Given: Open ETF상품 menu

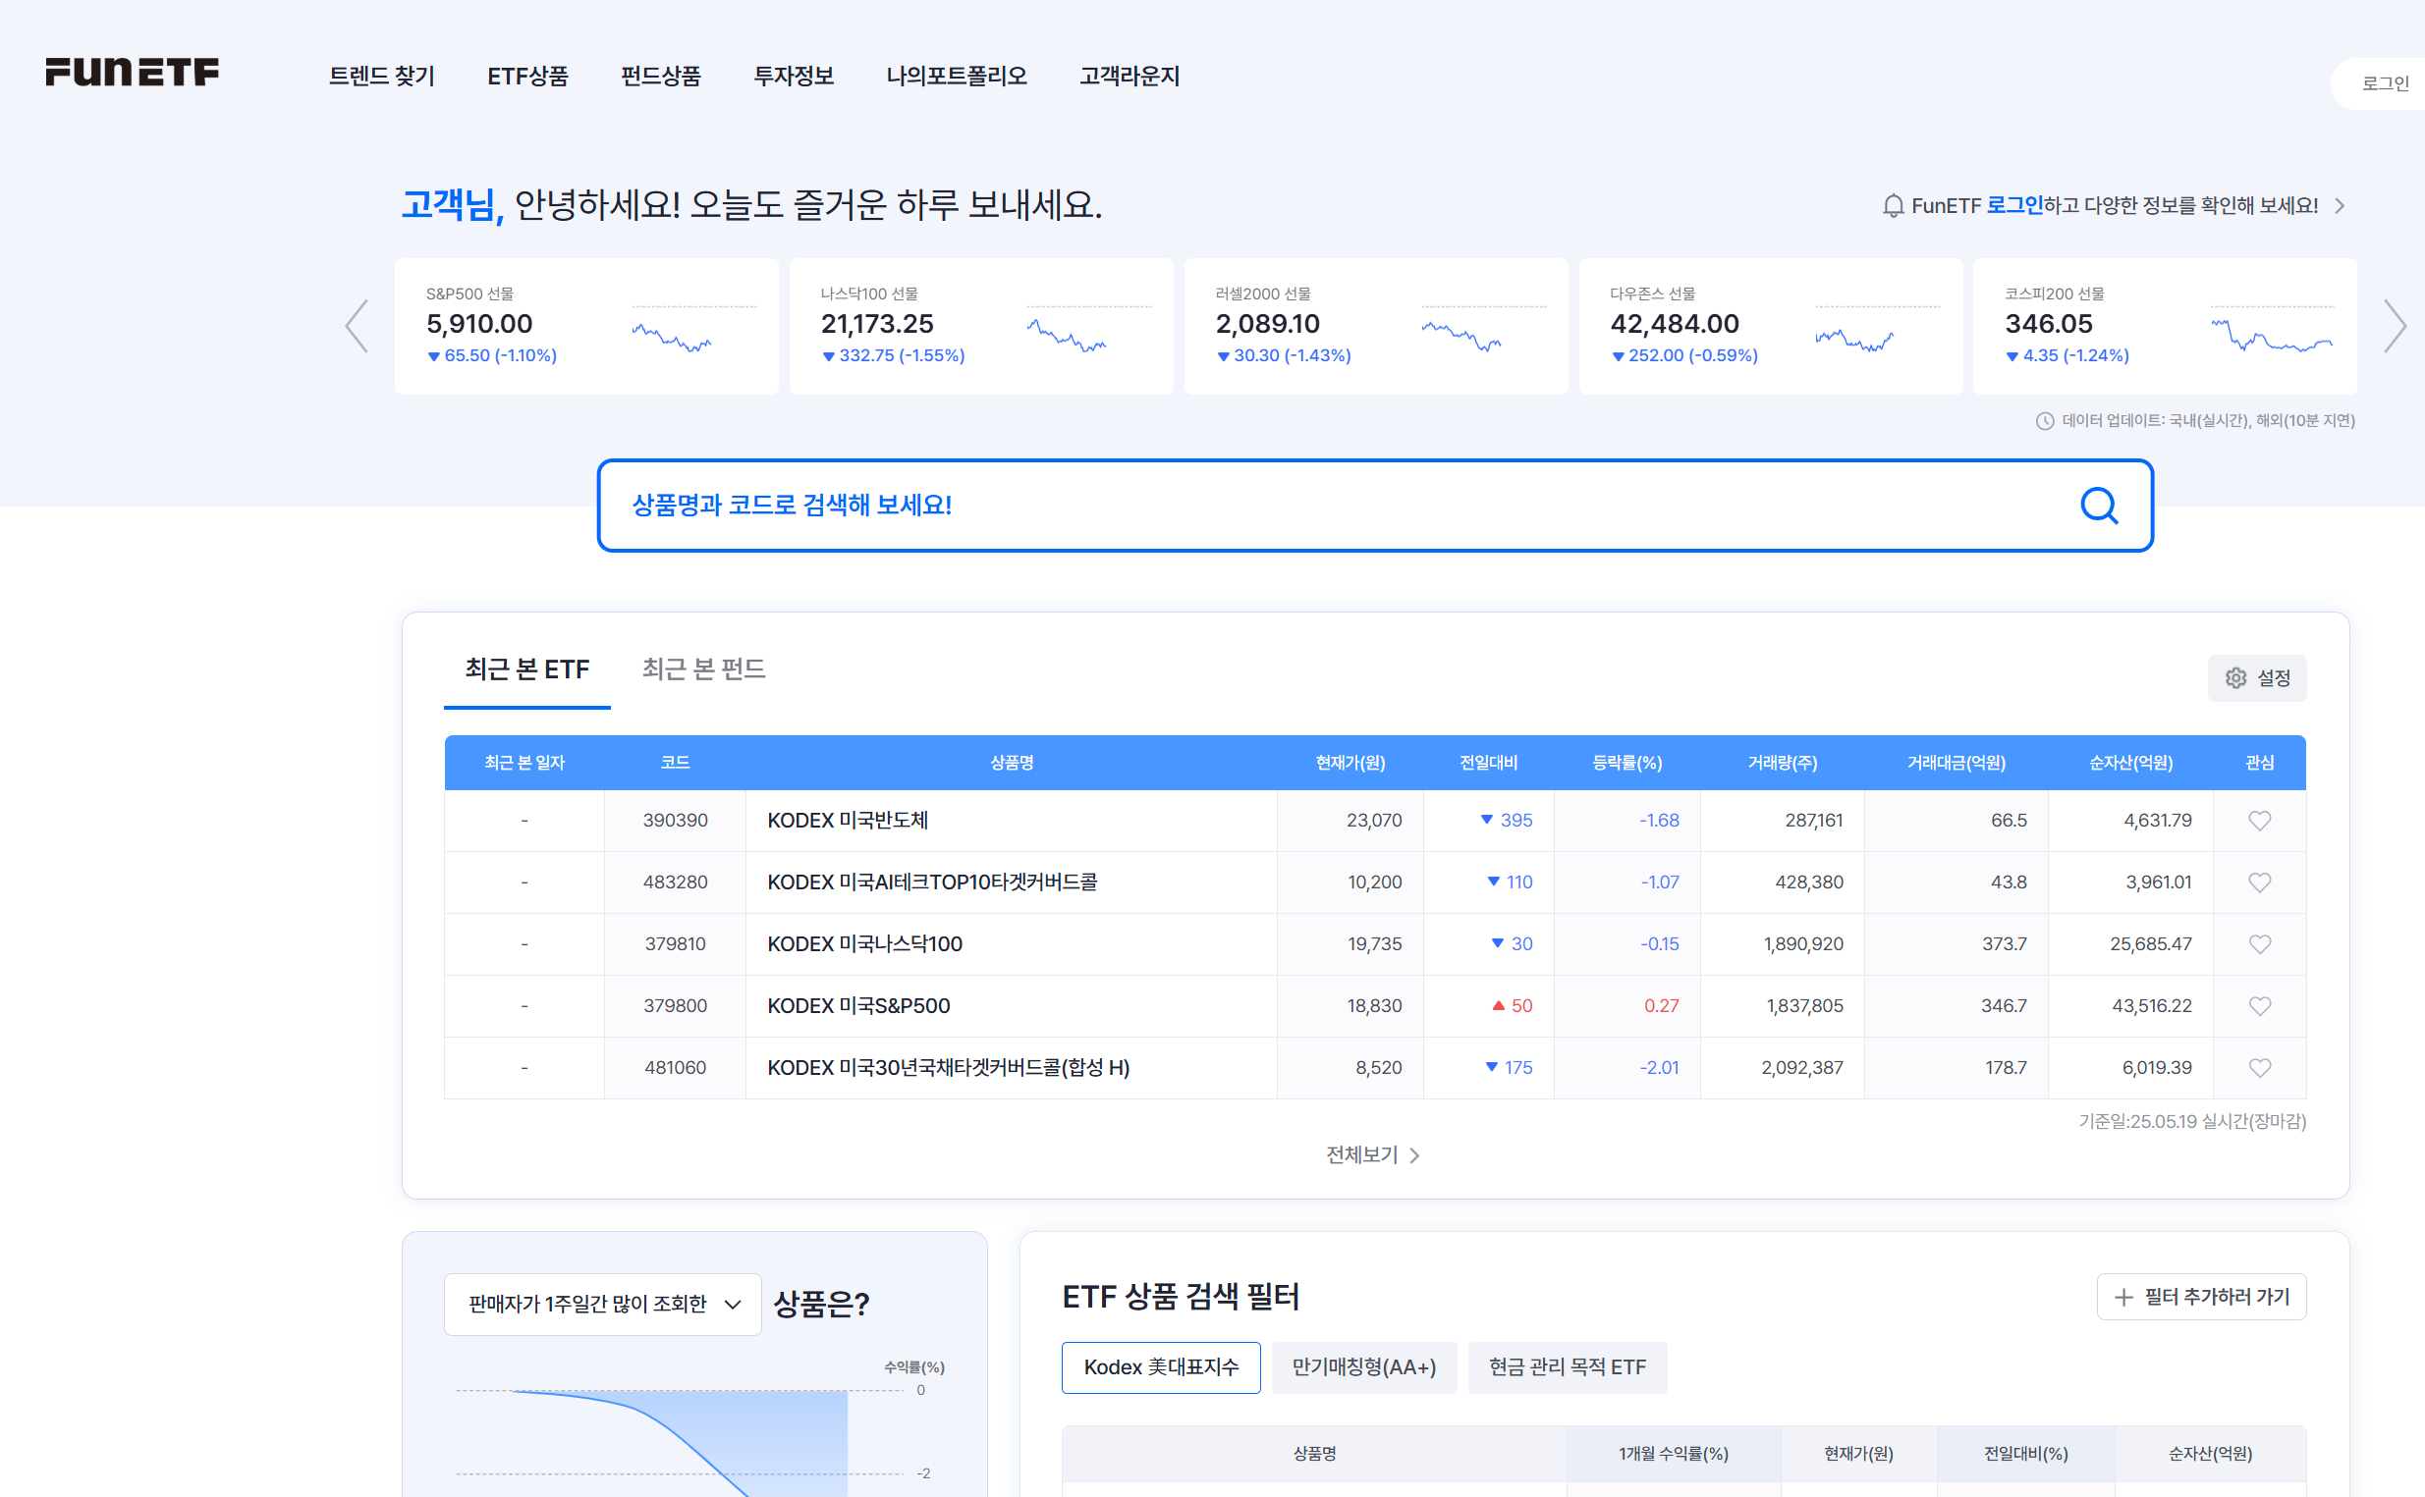Looking at the screenshot, I should (527, 77).
